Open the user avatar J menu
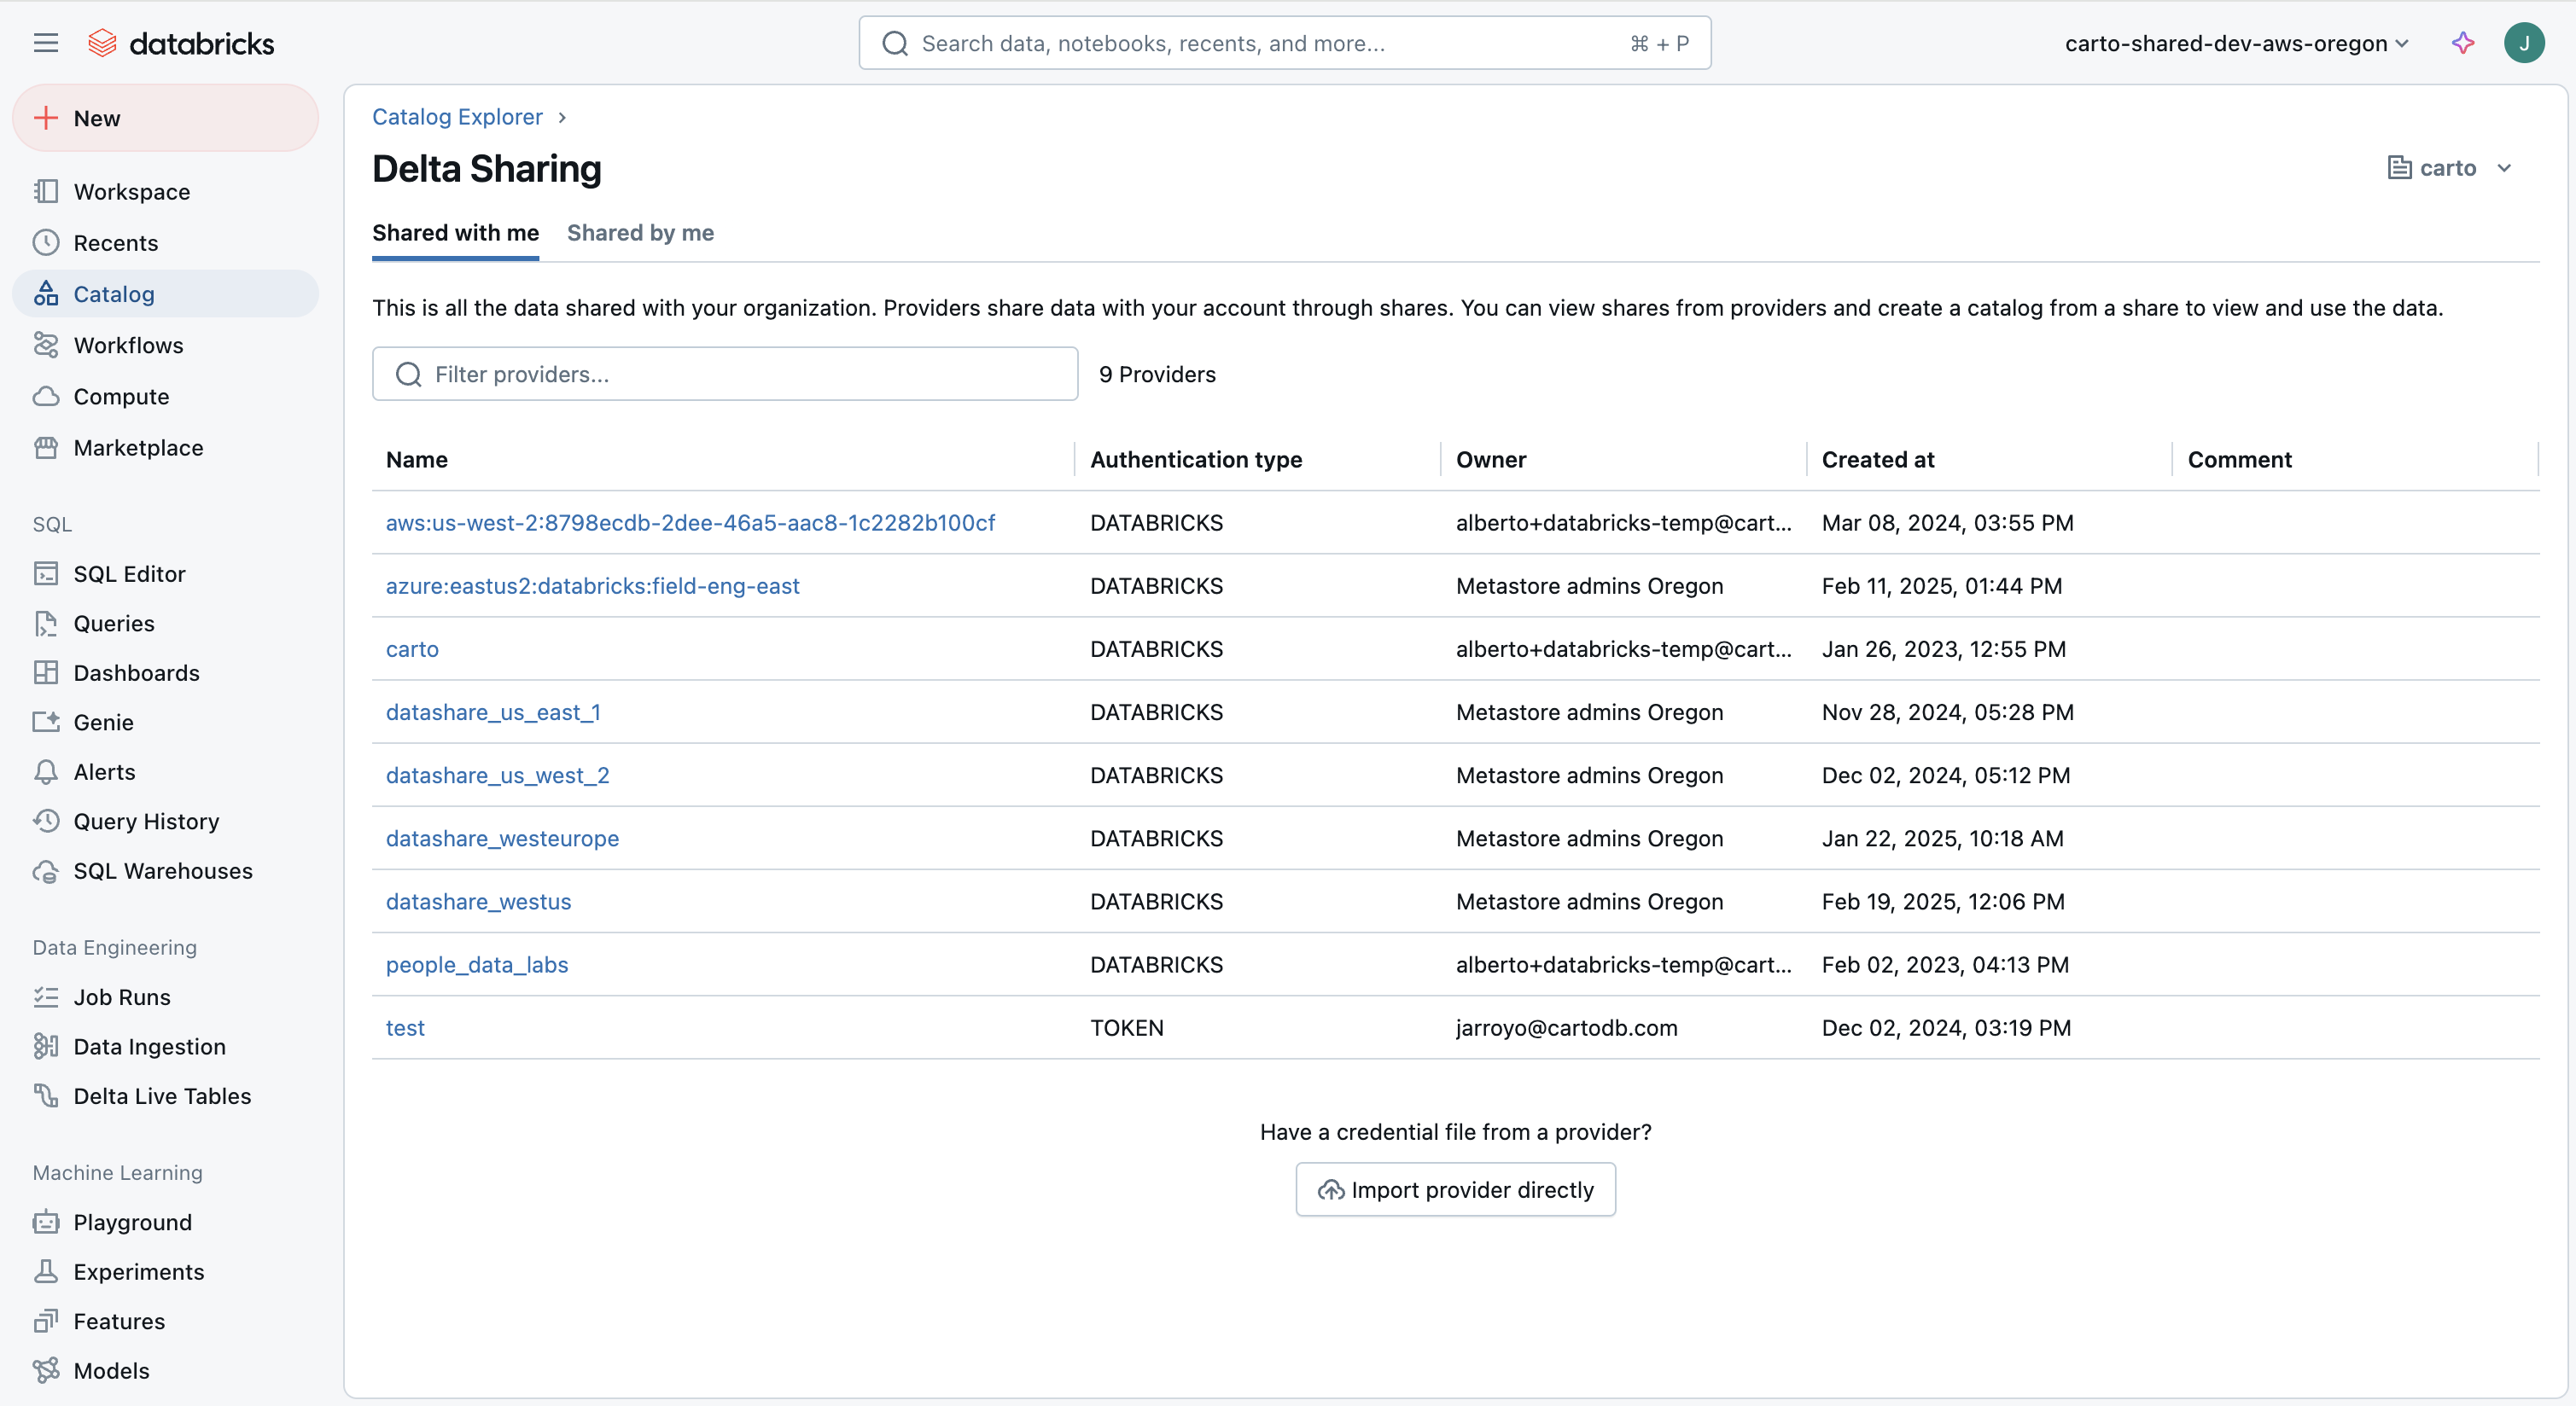 point(2523,43)
